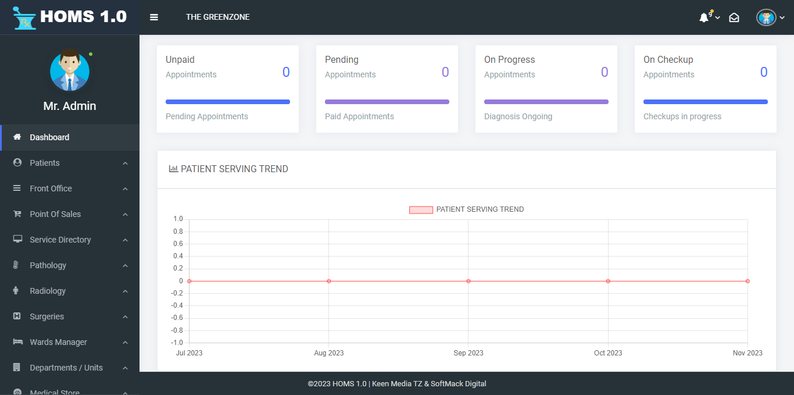Viewport: 794px width, 395px height.
Task: Click the hamburger menu icon in top bar
Action: click(154, 17)
